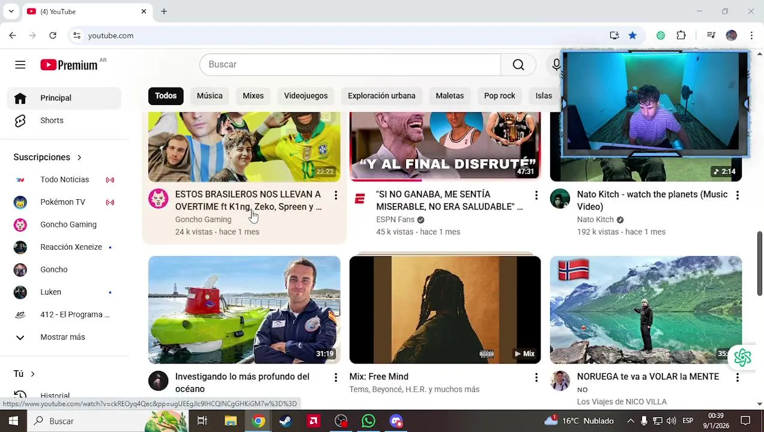Open the green submarine video thumbnail
The height and width of the screenshot is (432, 764).
[x=244, y=310]
